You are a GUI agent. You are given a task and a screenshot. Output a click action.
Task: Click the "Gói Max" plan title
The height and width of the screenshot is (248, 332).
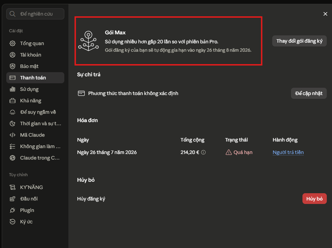pyautogui.click(x=115, y=33)
